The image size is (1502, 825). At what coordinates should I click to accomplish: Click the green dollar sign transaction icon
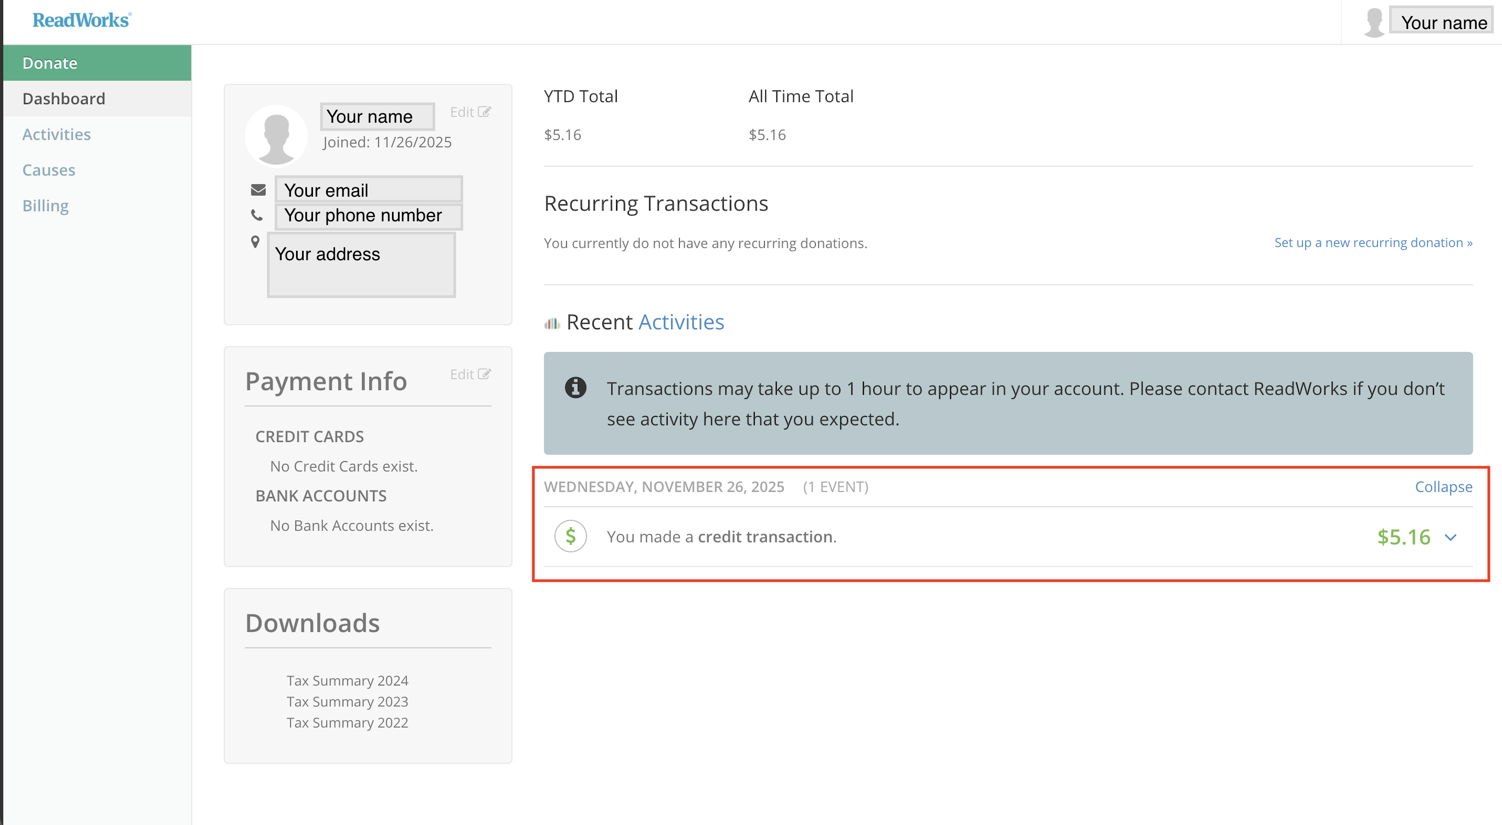(x=570, y=536)
